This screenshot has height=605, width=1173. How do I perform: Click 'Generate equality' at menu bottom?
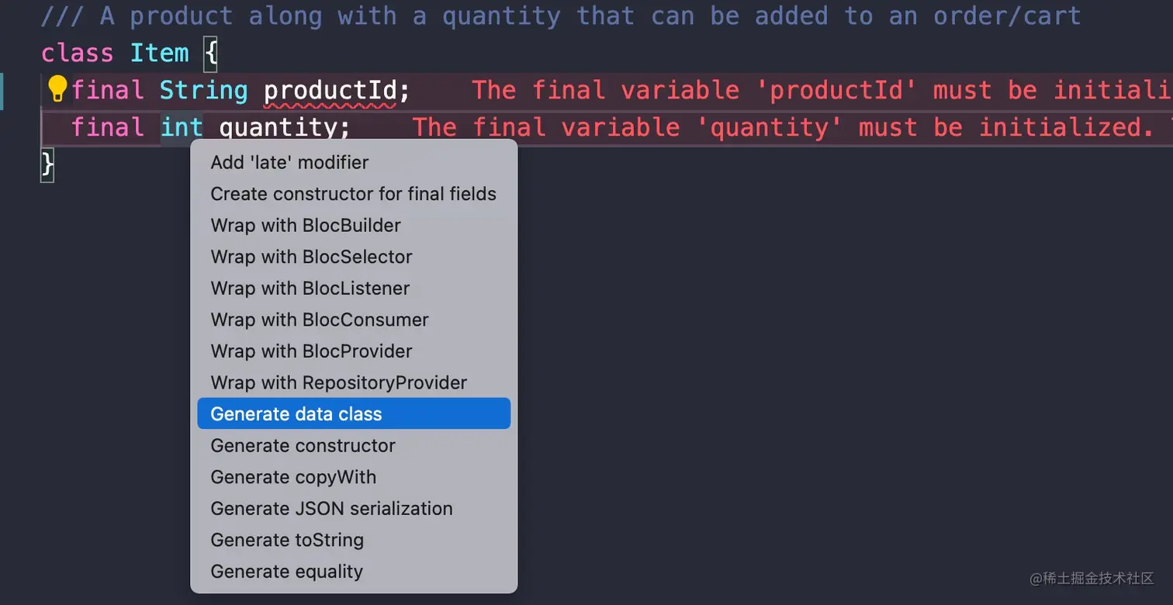(286, 572)
